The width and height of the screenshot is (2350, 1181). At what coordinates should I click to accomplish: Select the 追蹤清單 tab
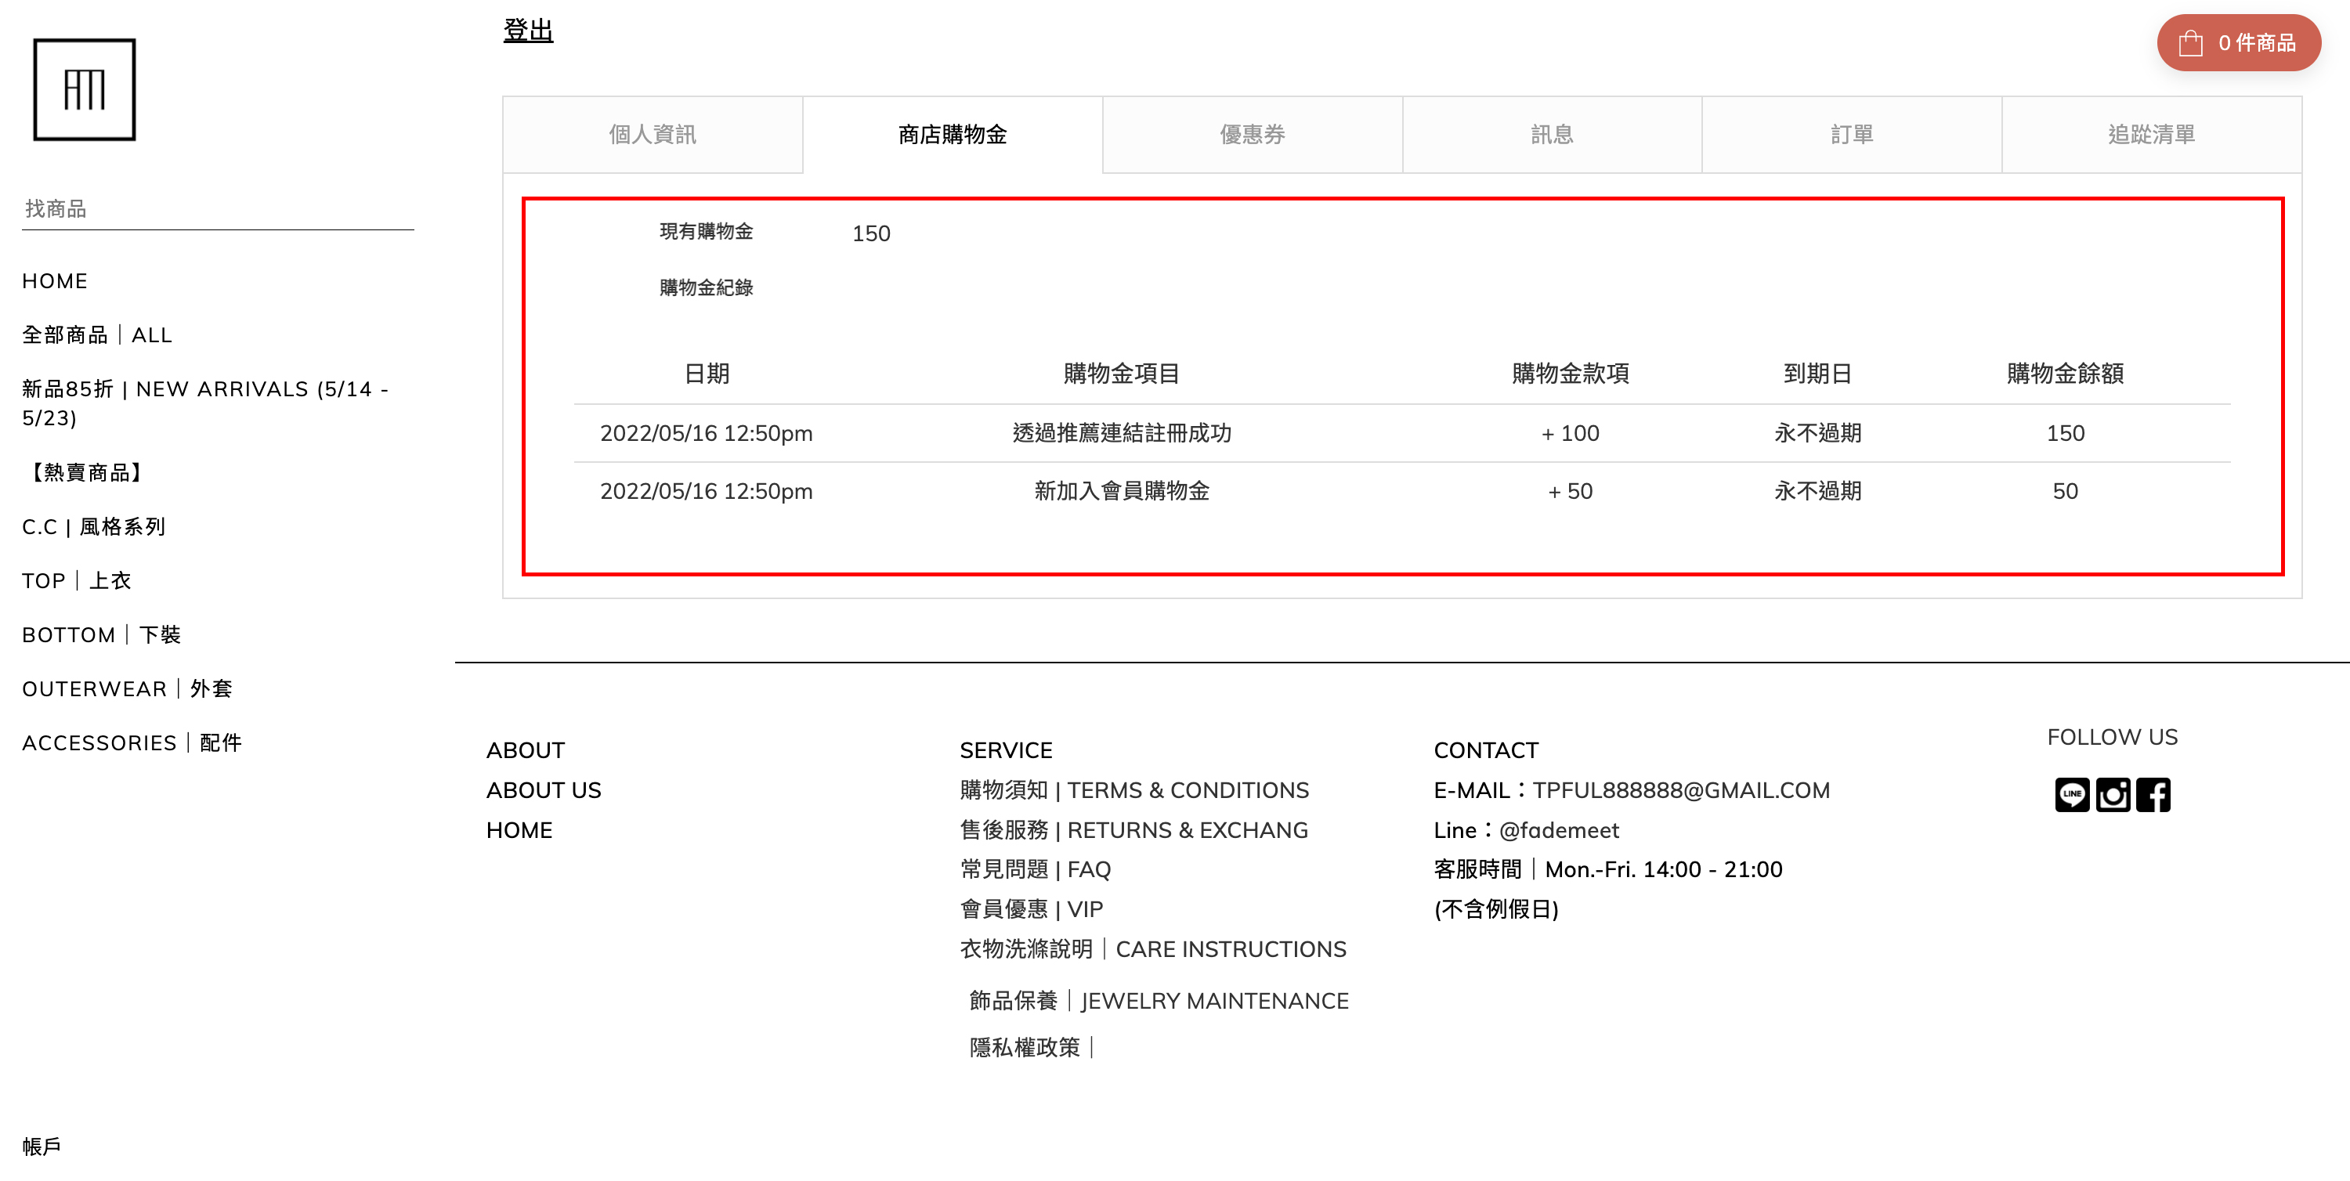tap(2151, 135)
